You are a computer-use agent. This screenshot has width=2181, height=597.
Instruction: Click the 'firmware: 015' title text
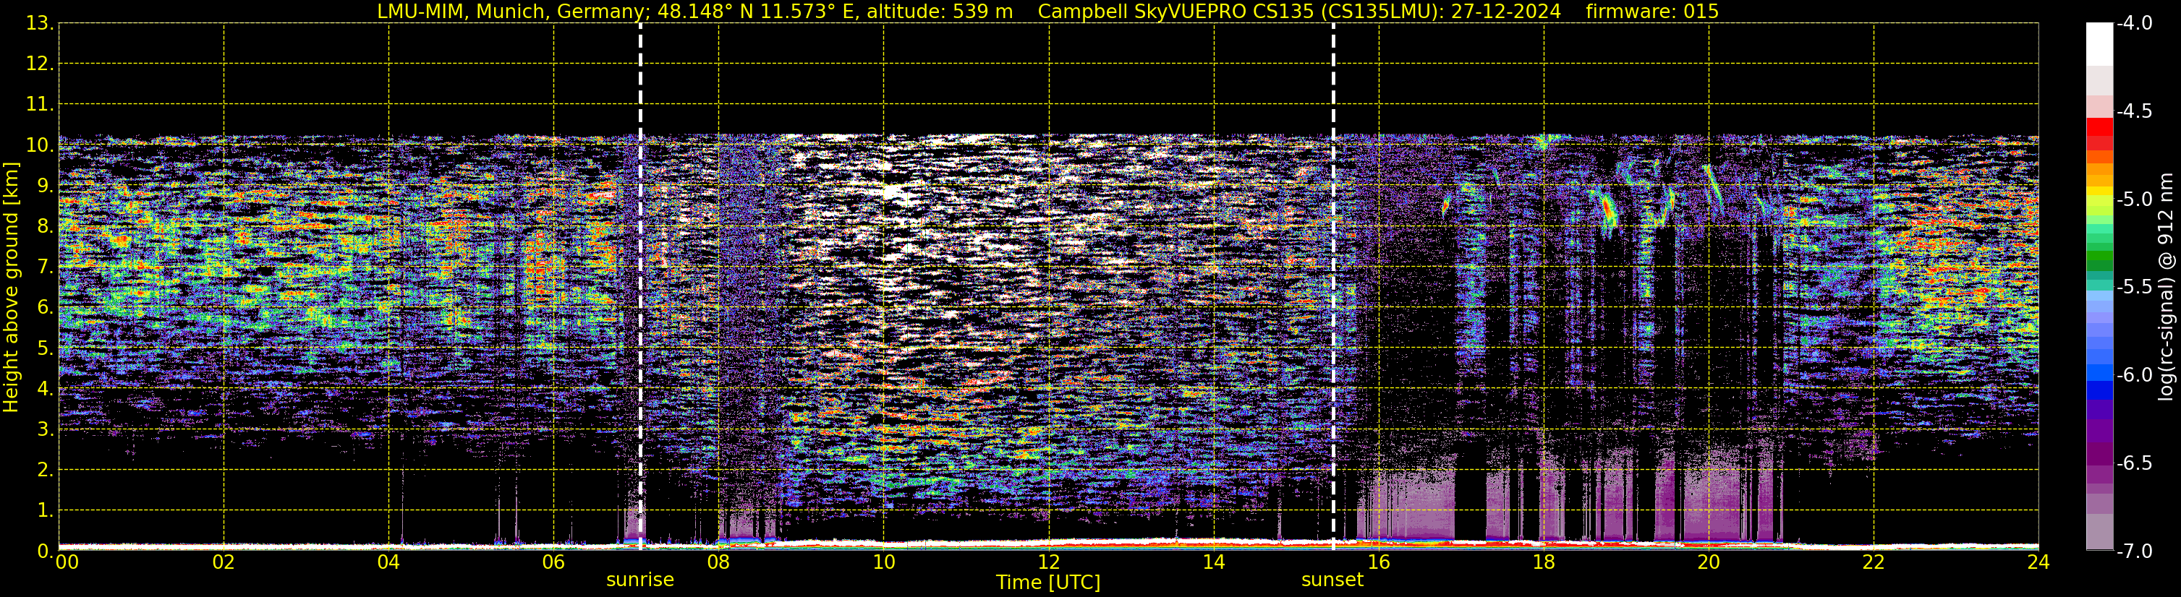click(1651, 11)
